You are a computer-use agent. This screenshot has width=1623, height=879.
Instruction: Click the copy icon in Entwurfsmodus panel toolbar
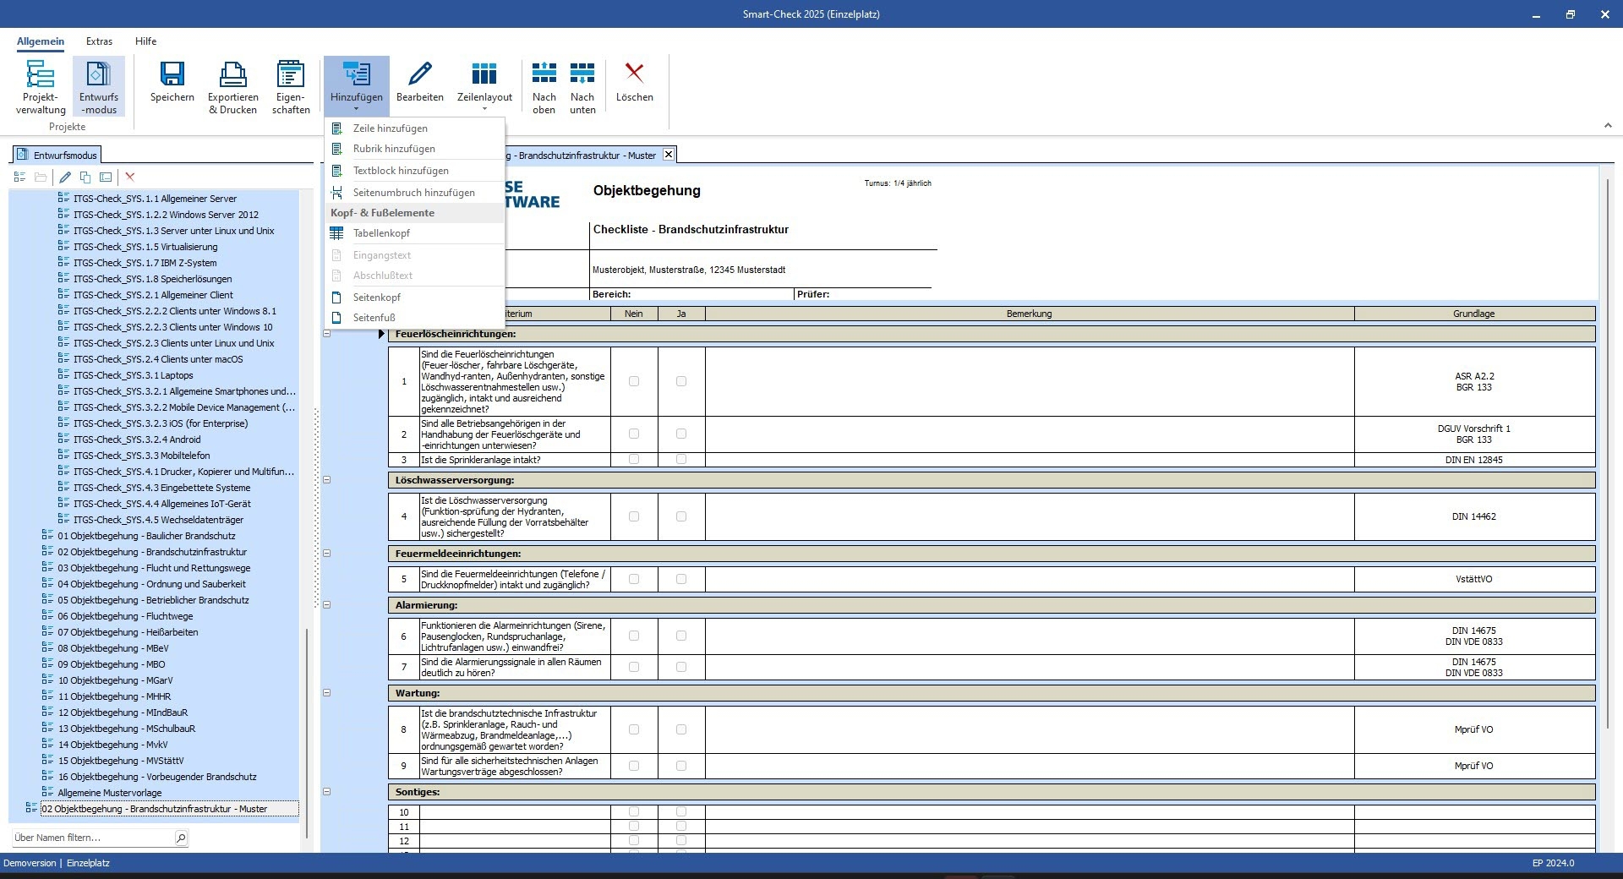coord(85,177)
